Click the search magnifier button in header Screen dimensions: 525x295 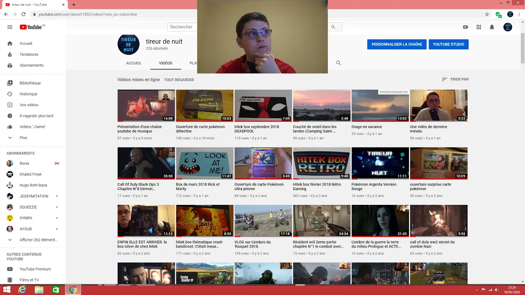pyautogui.click(x=333, y=27)
